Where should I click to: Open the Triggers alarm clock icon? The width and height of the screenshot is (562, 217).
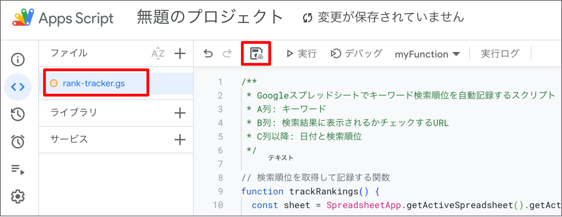[x=18, y=142]
